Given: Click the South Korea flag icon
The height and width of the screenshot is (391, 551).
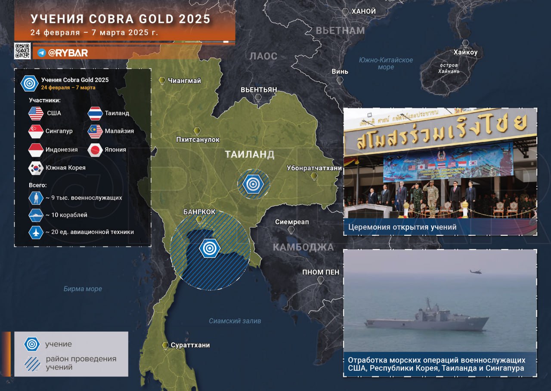Looking at the screenshot, I should (x=36, y=168).
